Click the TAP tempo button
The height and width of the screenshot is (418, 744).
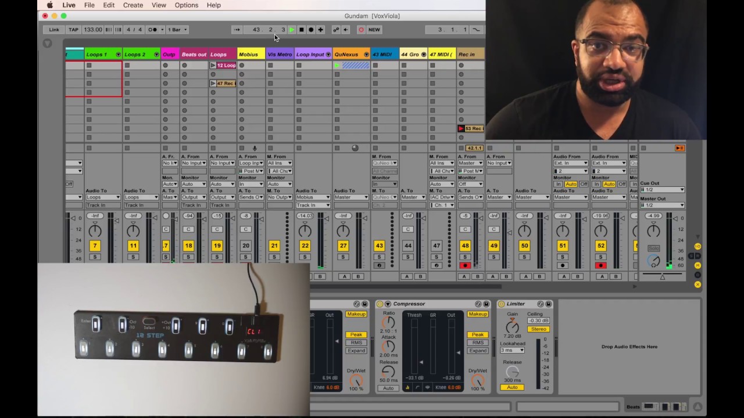74,30
